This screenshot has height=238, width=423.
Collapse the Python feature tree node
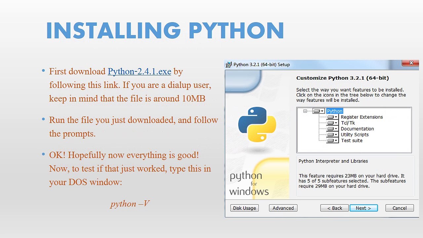305,111
